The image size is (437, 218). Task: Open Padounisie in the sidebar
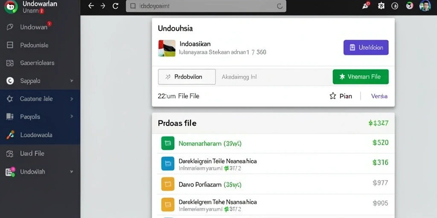[x=34, y=45]
